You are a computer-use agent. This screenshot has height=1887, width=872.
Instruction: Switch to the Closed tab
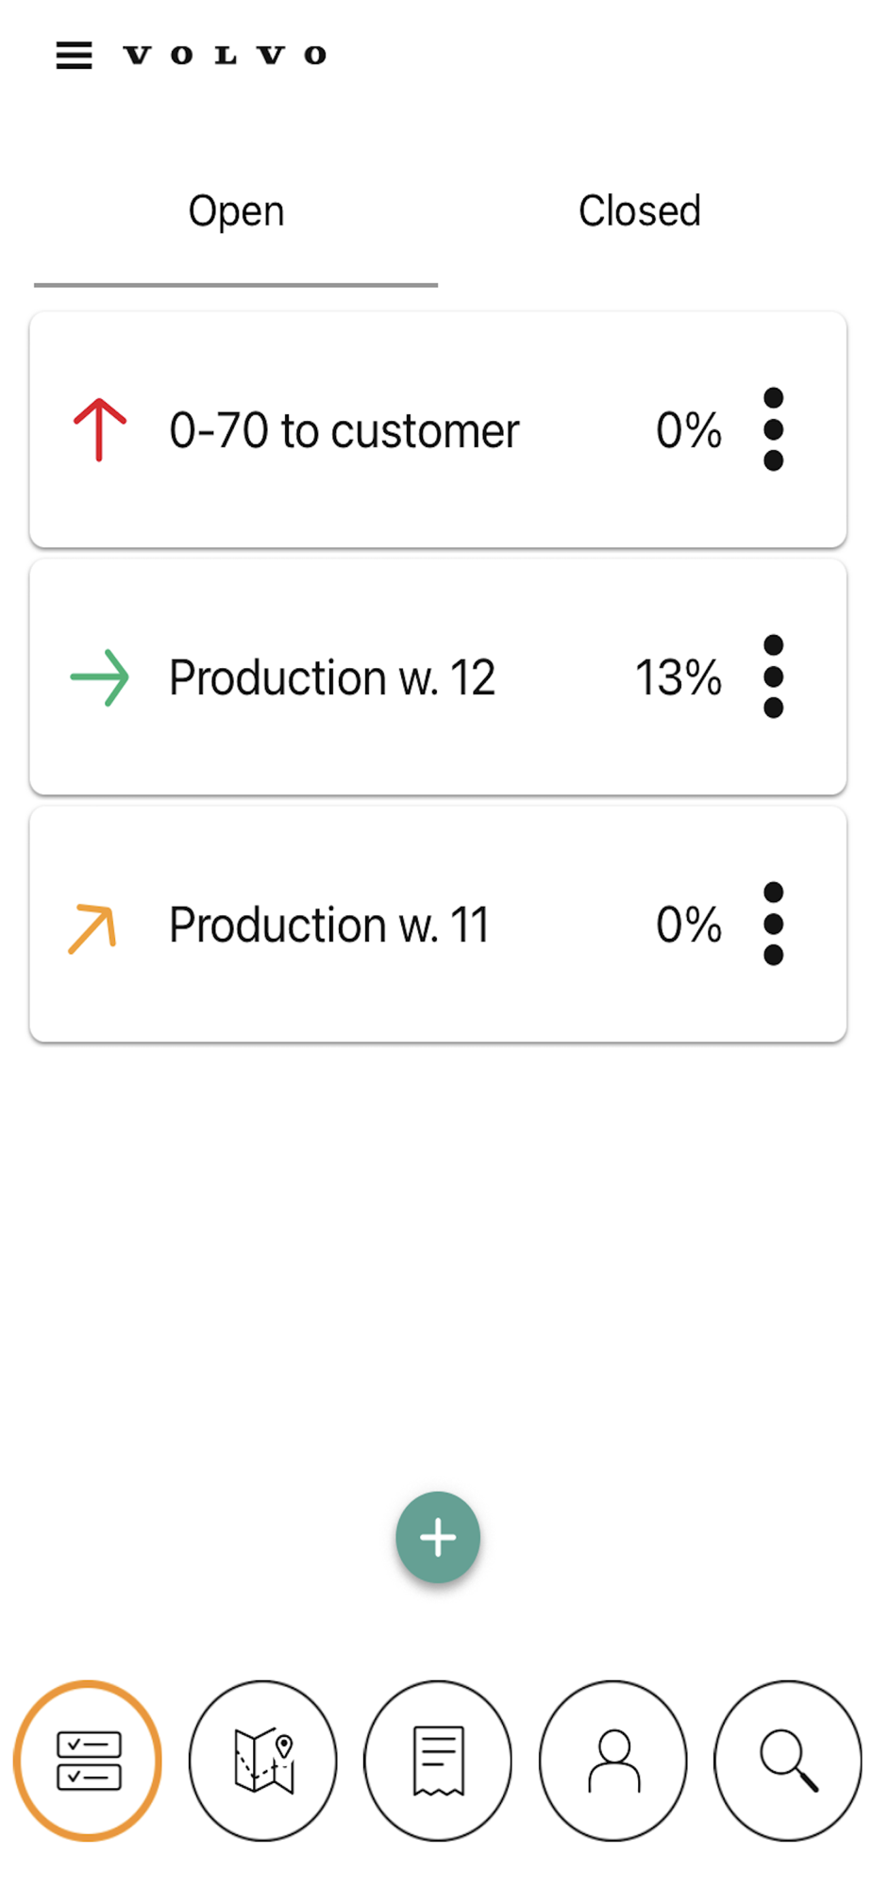[639, 211]
